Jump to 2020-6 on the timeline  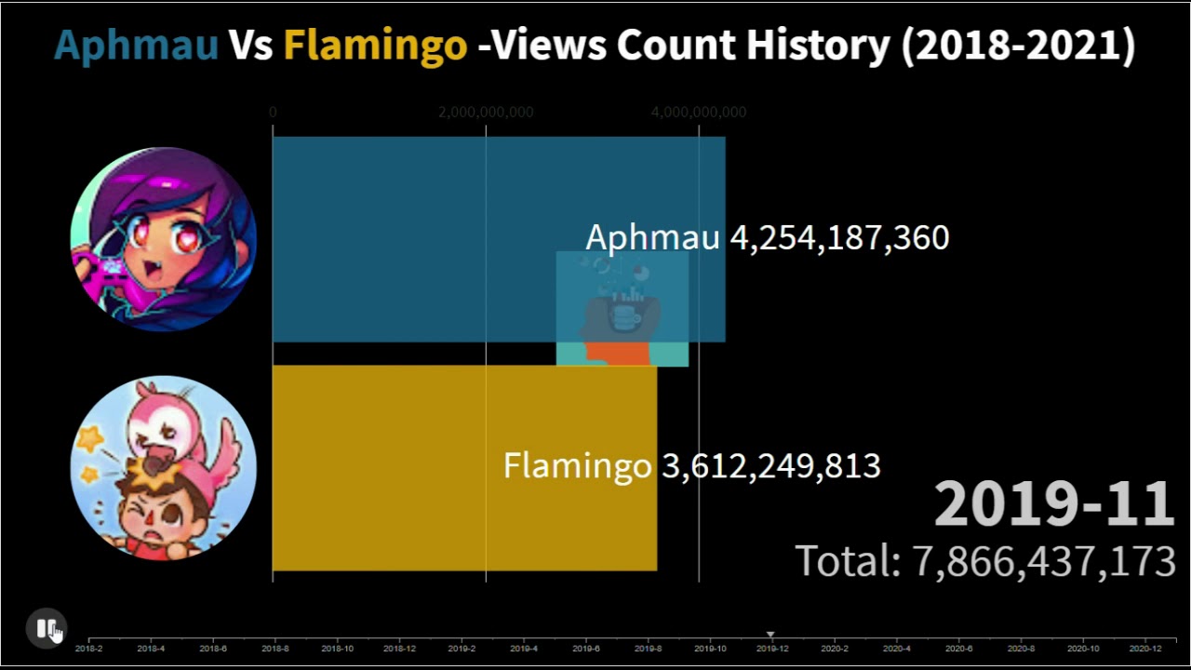click(x=959, y=649)
